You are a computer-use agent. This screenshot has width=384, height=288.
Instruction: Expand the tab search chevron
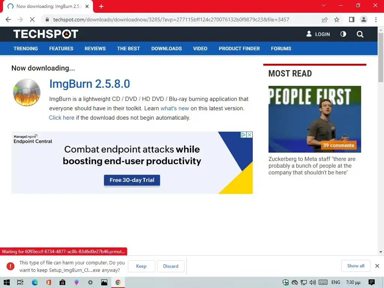click(x=324, y=5)
